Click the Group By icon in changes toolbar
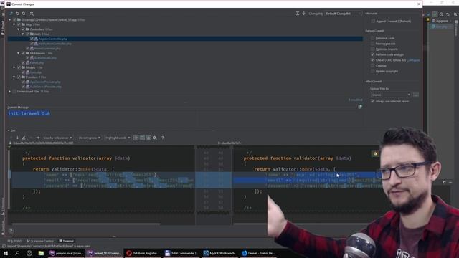 click(32, 14)
